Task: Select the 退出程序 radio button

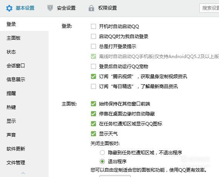Action: click(103, 162)
